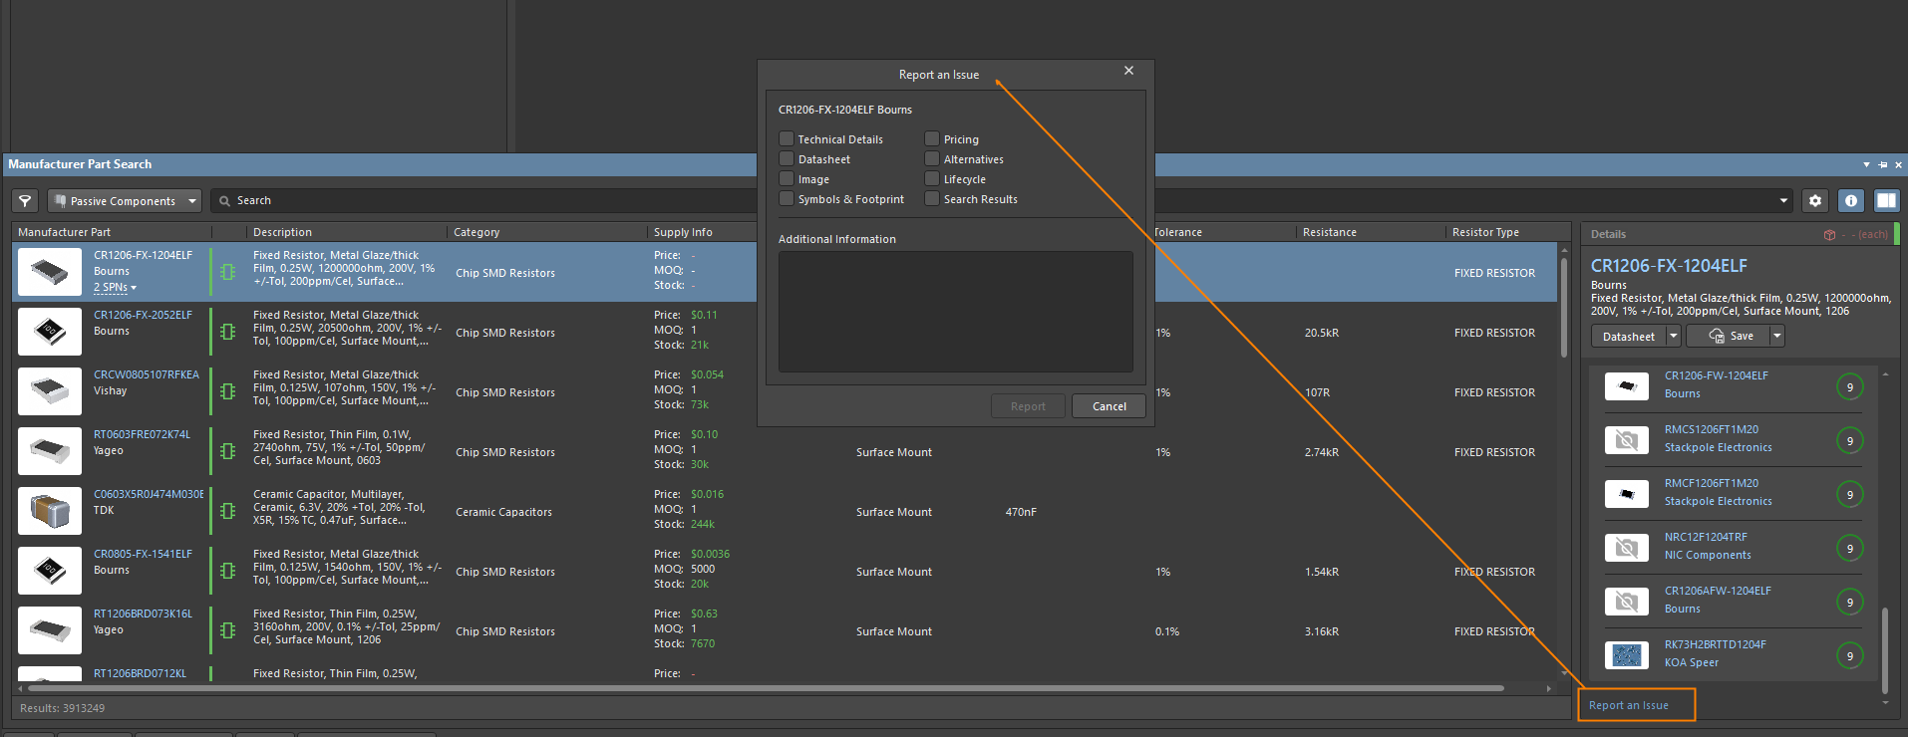The image size is (1908, 737).
Task: Expand the Passive Components category dropdown
Action: (x=192, y=201)
